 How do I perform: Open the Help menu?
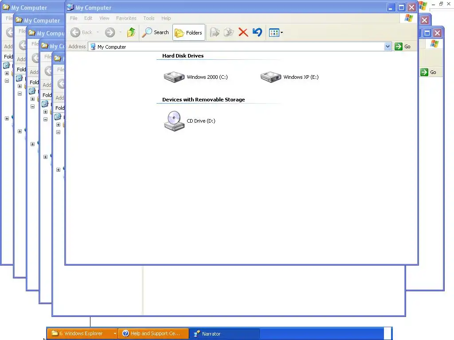(x=166, y=18)
